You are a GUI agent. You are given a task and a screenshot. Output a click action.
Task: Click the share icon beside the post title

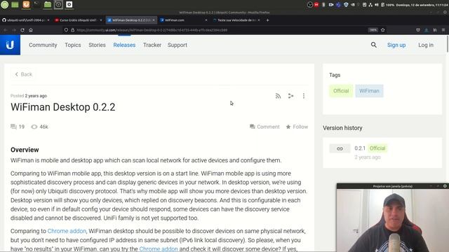coord(290,96)
